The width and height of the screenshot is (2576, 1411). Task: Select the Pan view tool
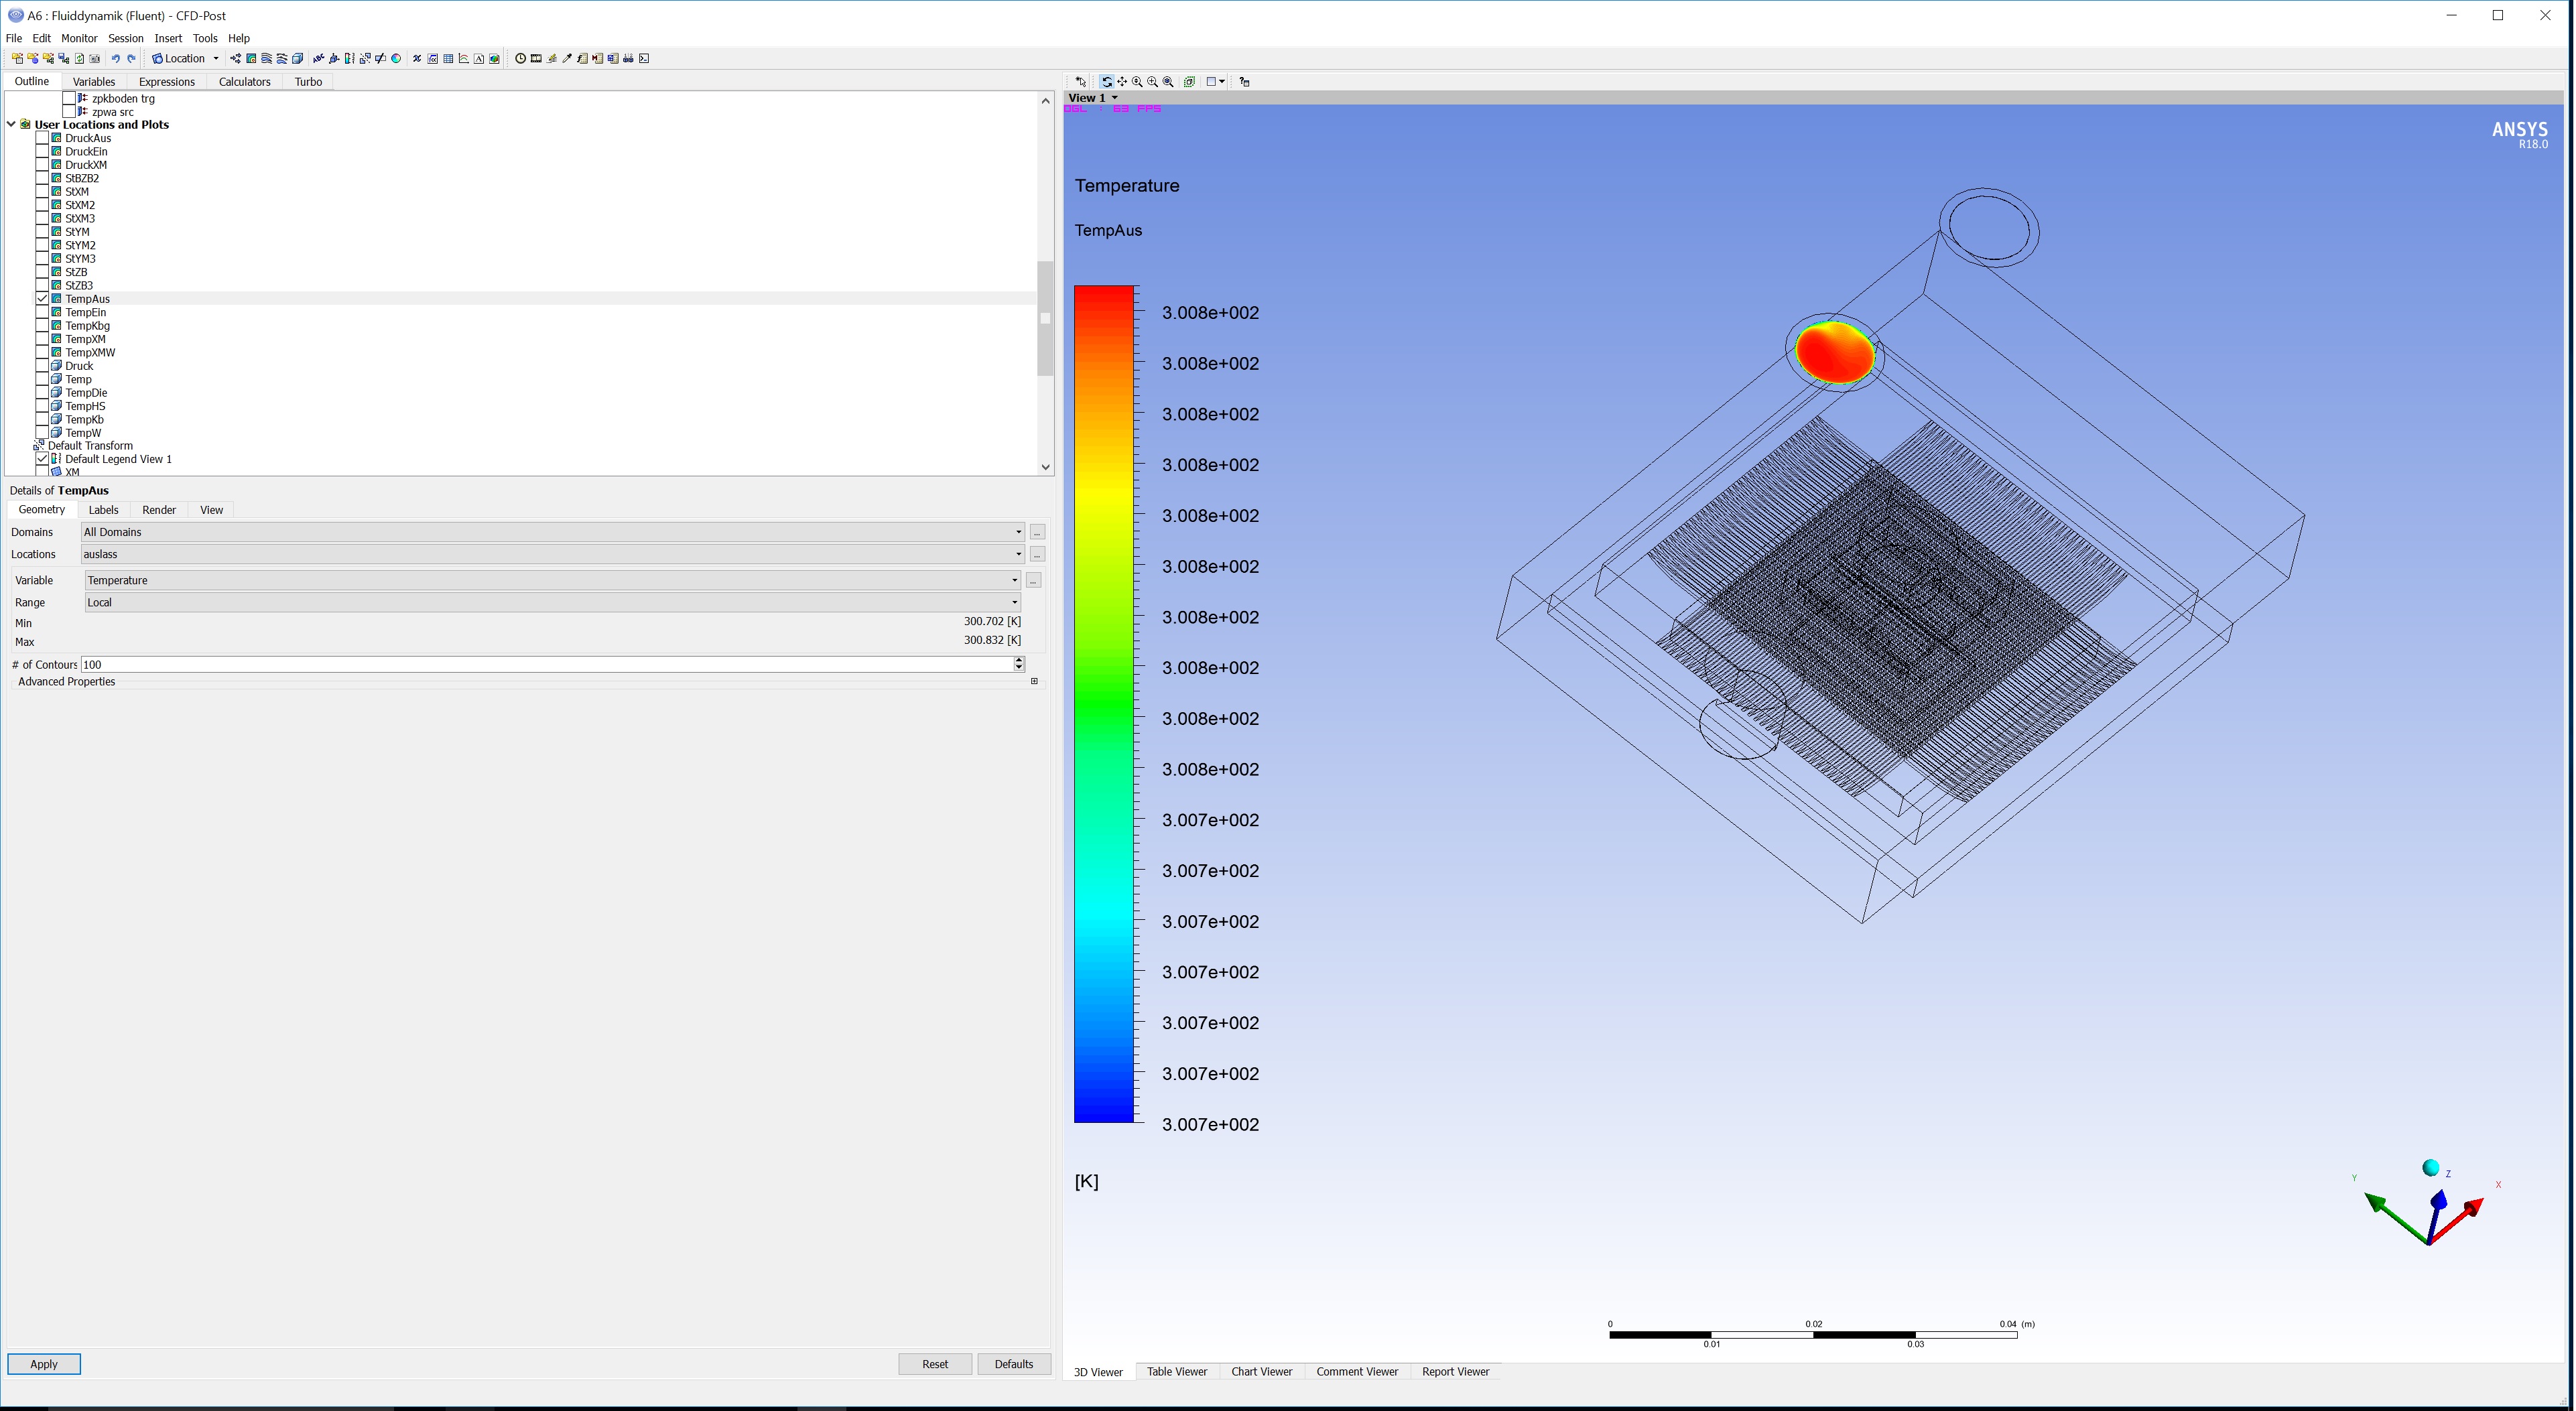1123,82
